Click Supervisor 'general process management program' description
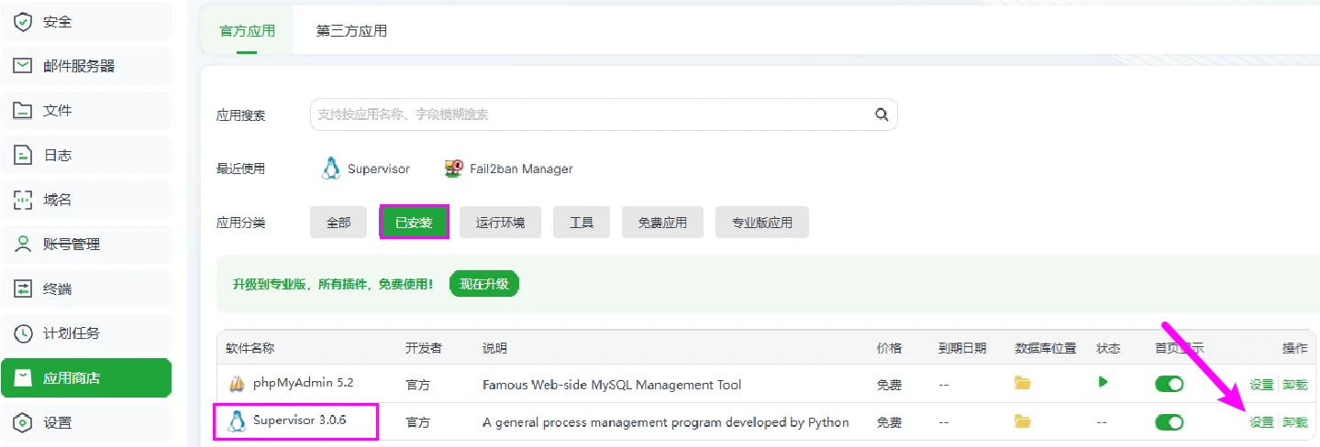Screen dimensions: 1320x447 pos(666,422)
